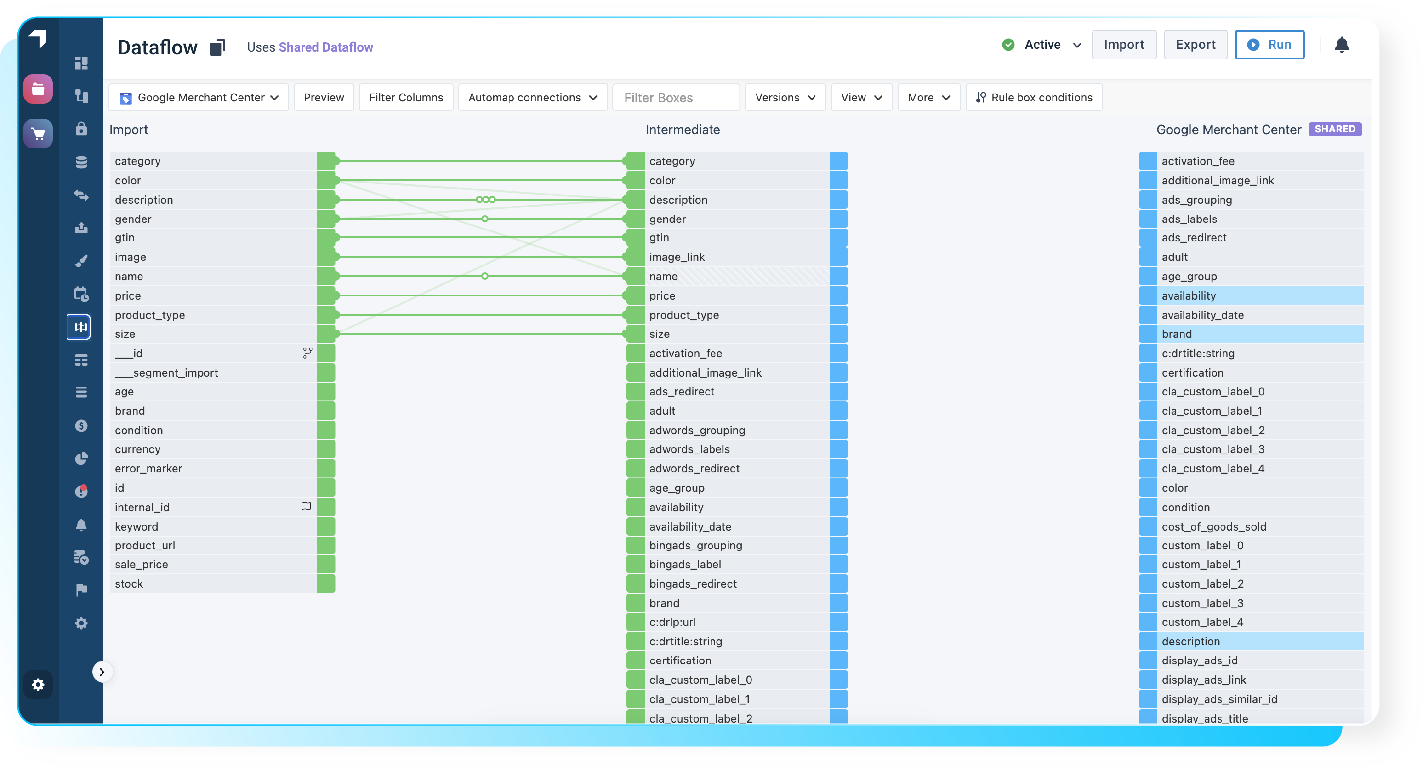Click the branch icon next to ___id row

pos(307,353)
